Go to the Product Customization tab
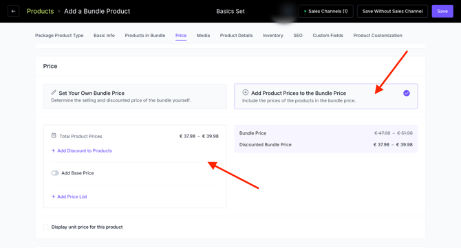This screenshot has height=248, width=461. [378, 36]
